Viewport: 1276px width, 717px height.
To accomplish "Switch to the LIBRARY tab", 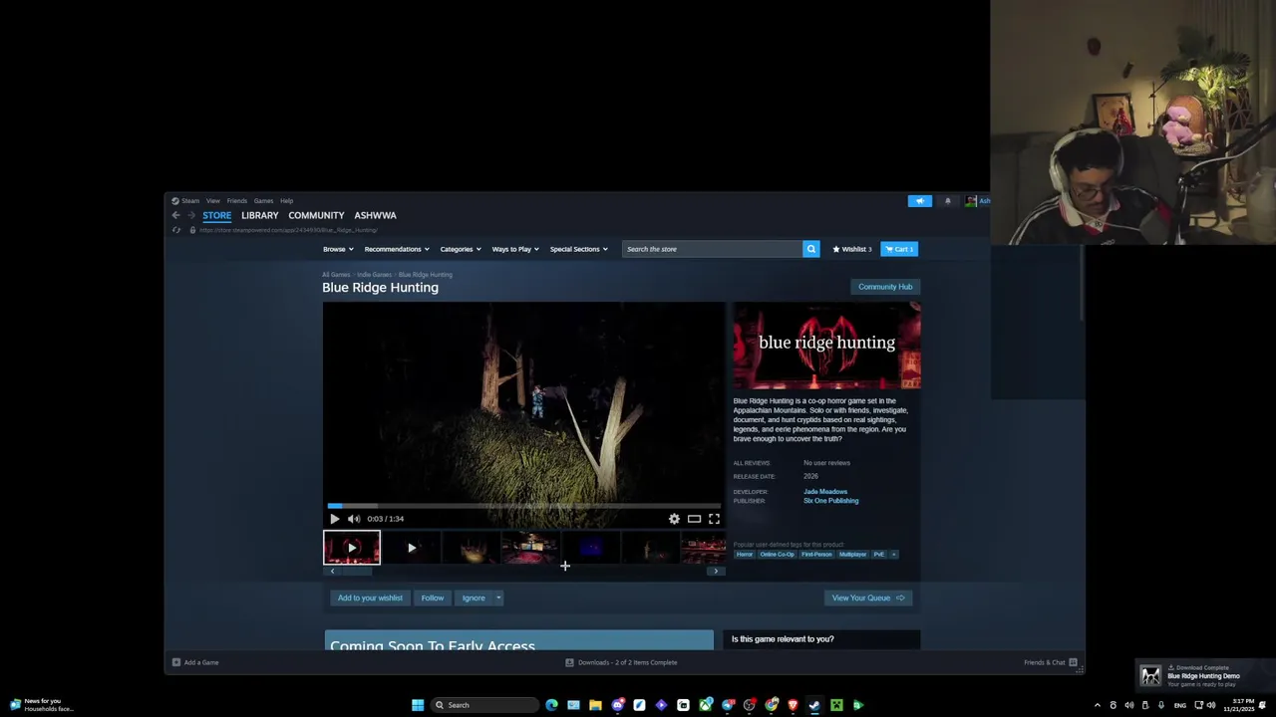I will 259,215.
